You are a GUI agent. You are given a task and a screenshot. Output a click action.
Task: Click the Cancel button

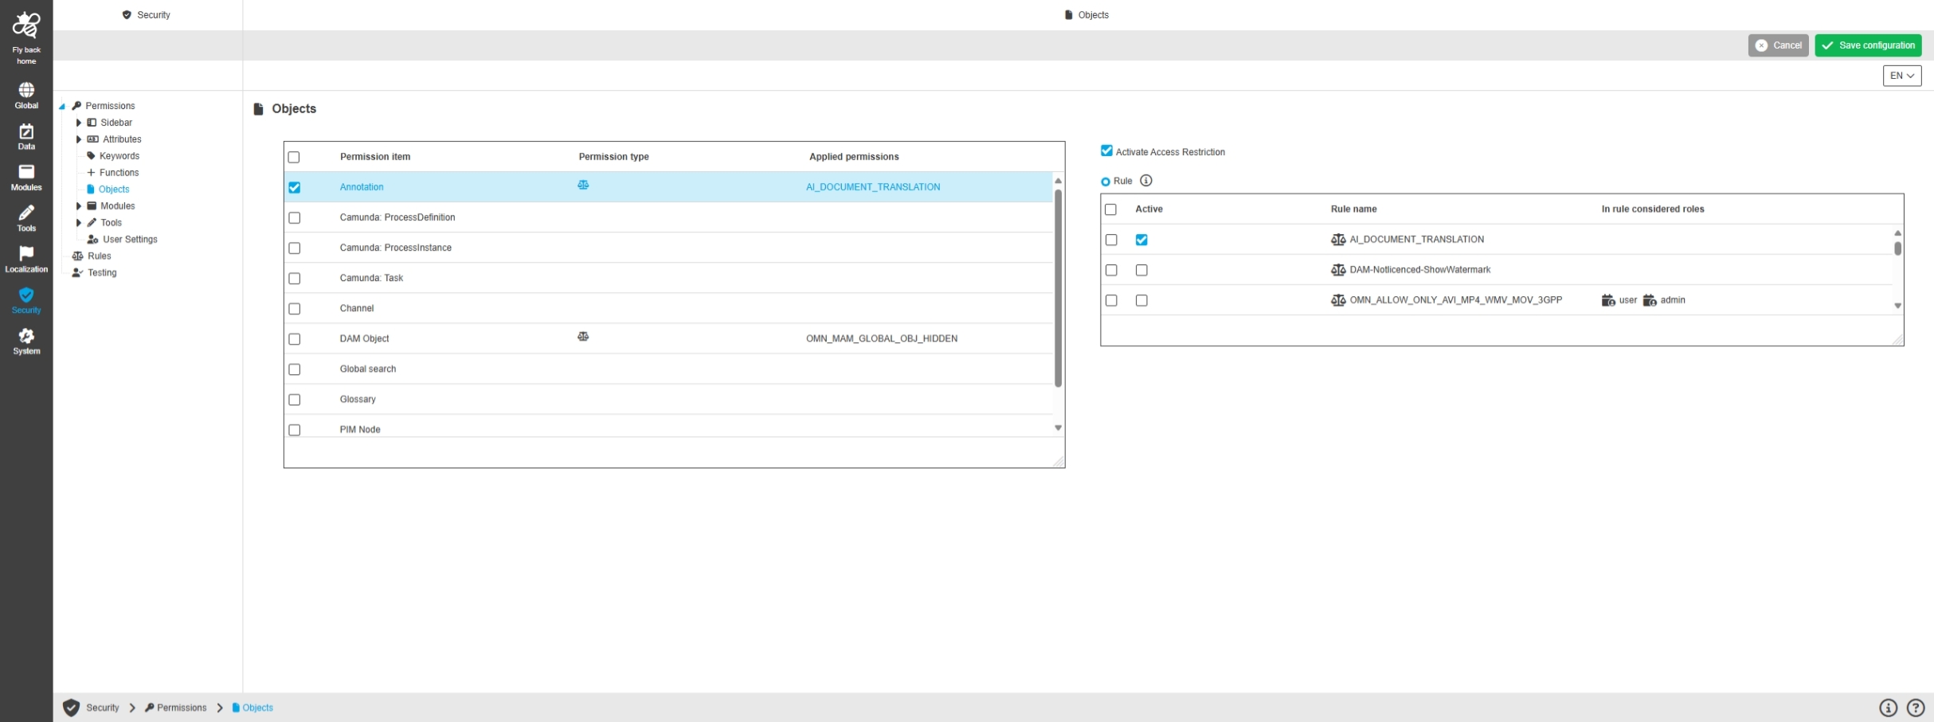point(1778,45)
